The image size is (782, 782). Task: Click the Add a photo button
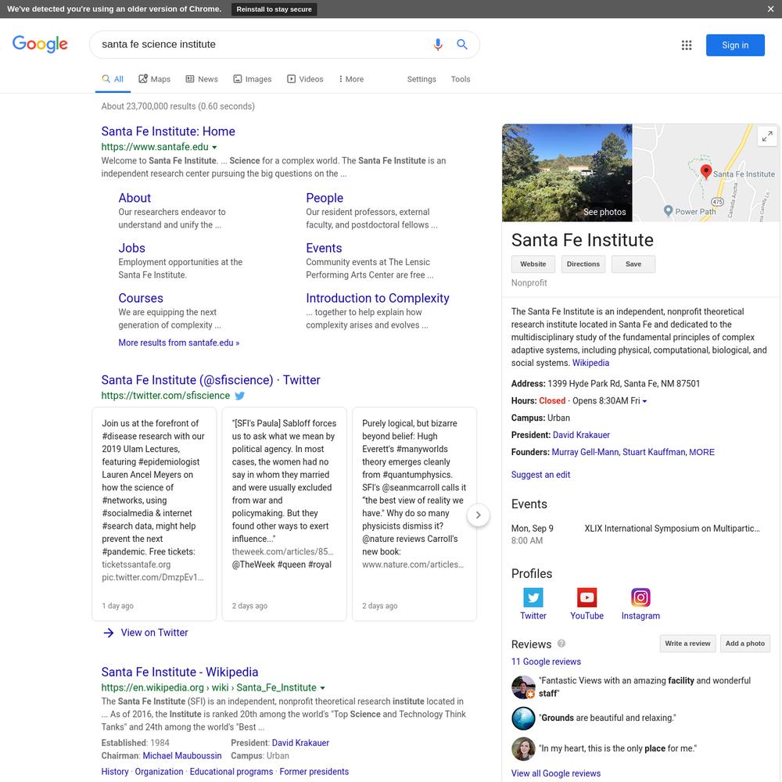(745, 644)
